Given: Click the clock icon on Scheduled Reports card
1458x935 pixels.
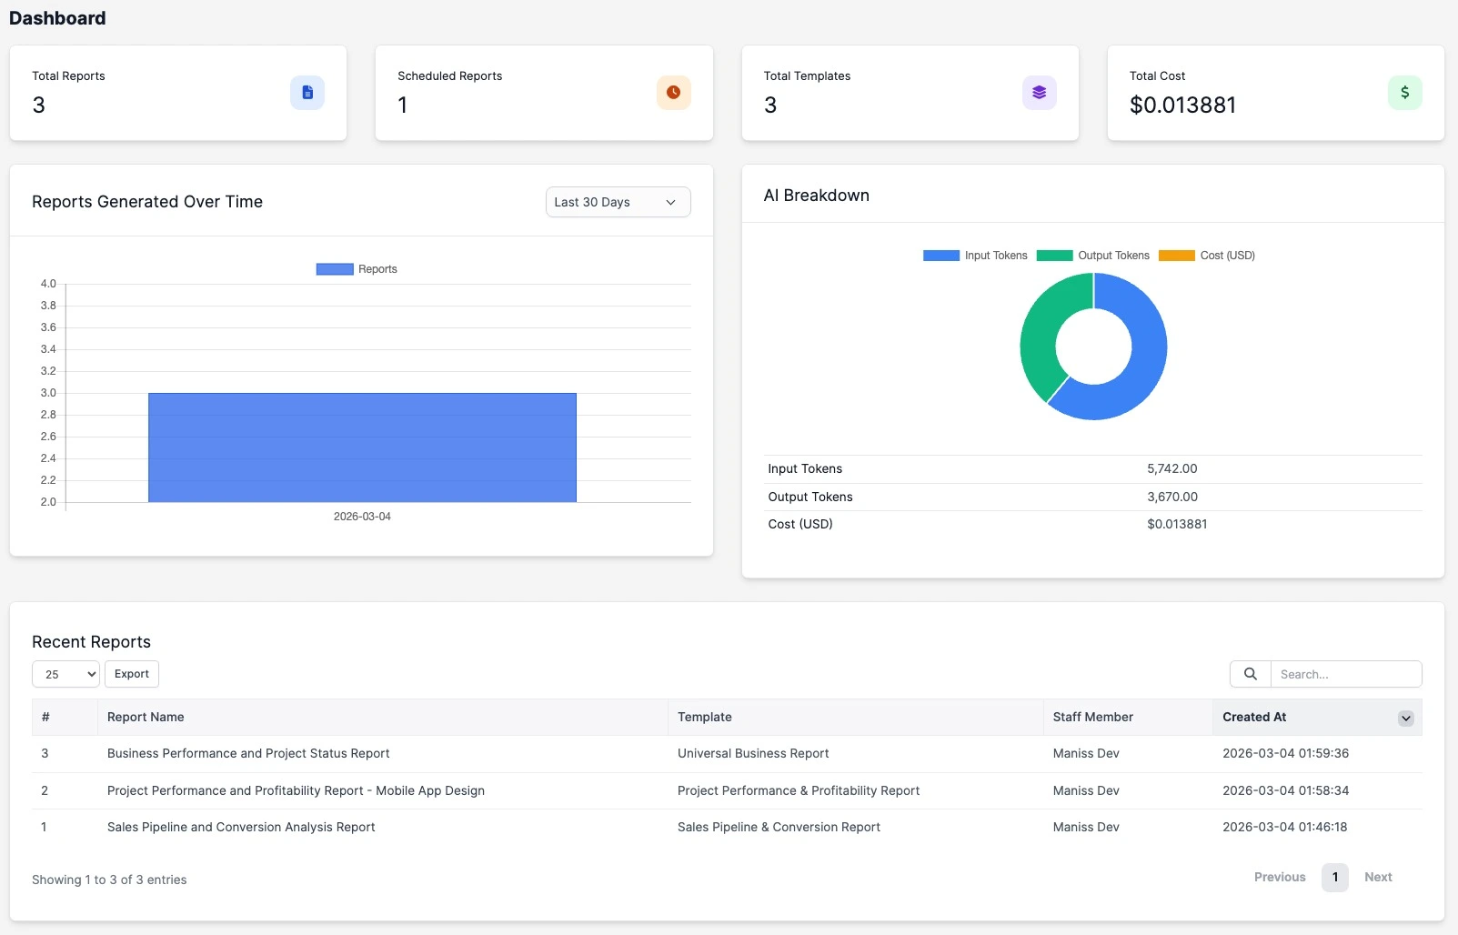Looking at the screenshot, I should [674, 92].
